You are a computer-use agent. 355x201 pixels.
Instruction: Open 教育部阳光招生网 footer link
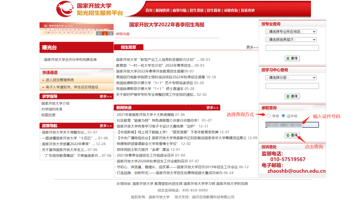click(168, 184)
